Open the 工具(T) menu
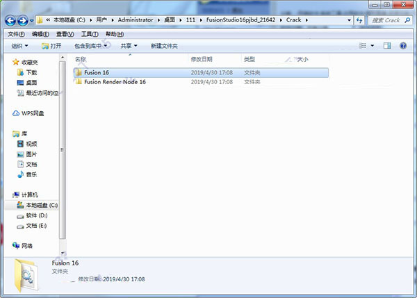Image resolution: width=417 pixels, height=298 pixels. point(90,34)
